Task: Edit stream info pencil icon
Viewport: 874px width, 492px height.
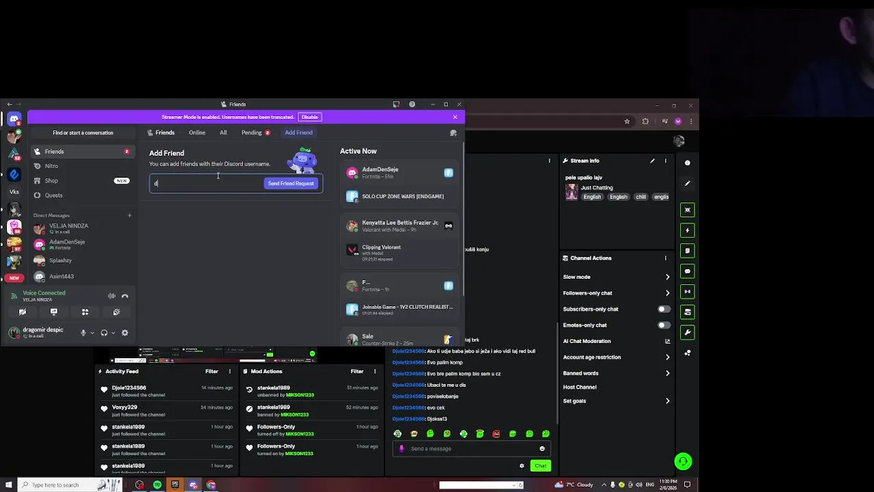Action: (652, 161)
